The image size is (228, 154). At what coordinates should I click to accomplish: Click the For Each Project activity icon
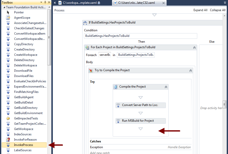coord(87,47)
